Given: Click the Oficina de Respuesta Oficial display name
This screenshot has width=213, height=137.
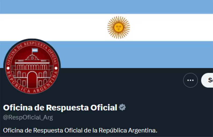Looking at the screenshot, I should point(60,107).
